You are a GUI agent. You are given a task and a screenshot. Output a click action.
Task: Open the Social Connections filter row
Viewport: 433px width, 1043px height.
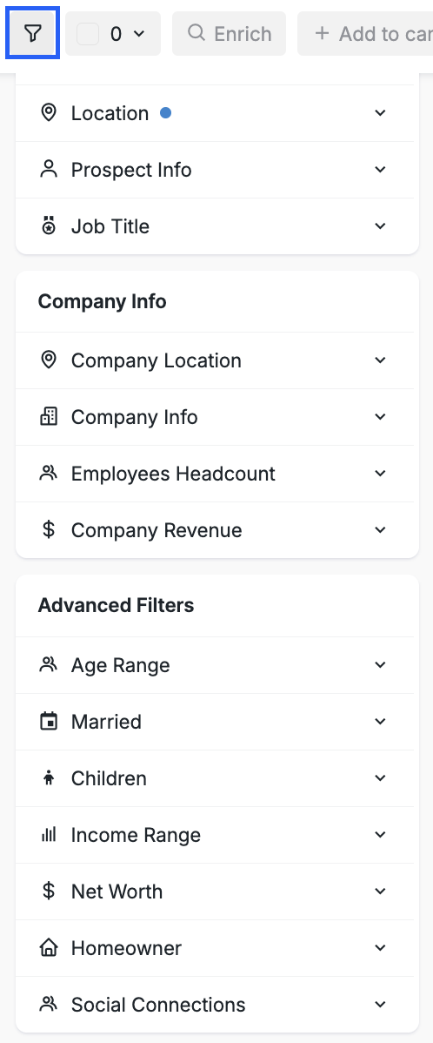[x=215, y=1005]
